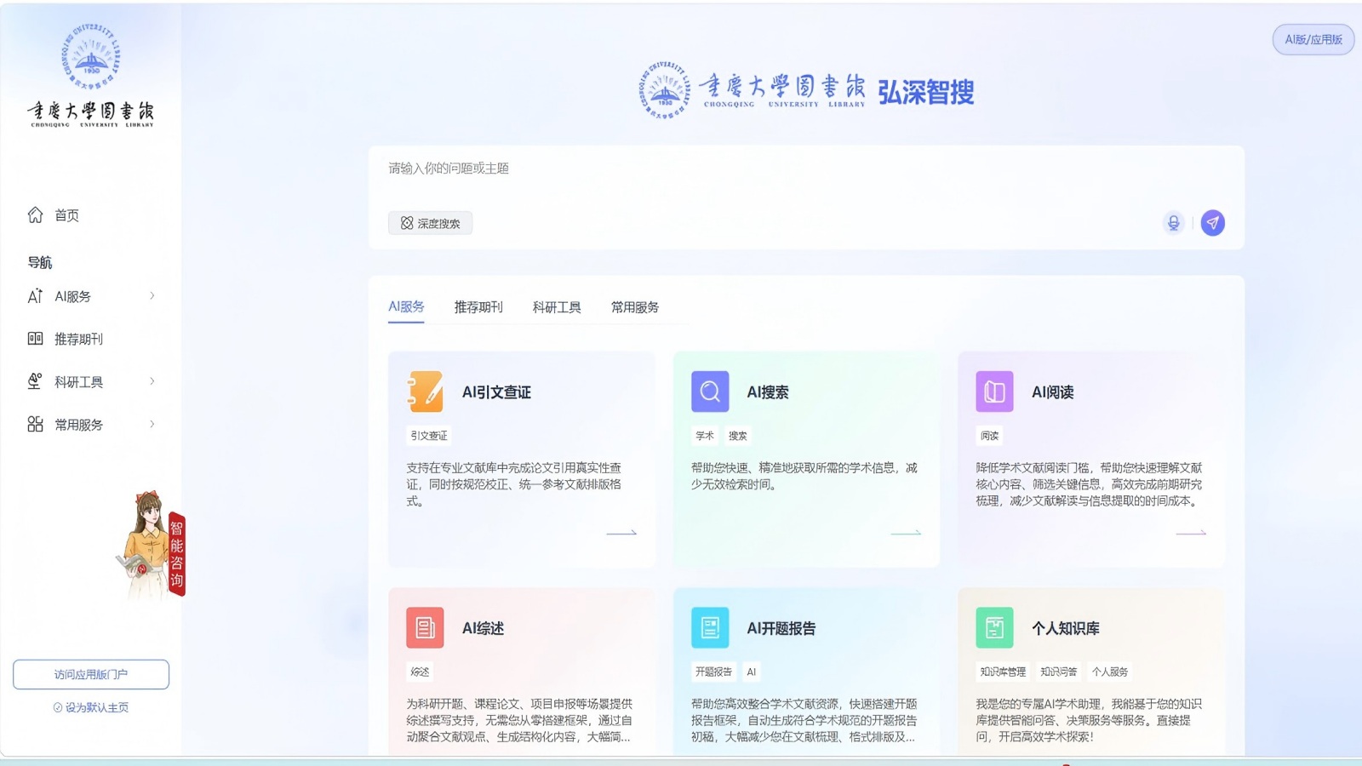Viewport: 1362px width, 766px height.
Task: Switch to the 常用服务 tab
Action: pos(635,306)
